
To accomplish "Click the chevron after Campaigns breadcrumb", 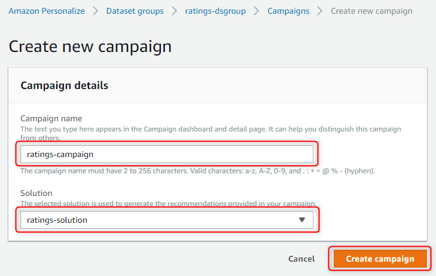I will tap(320, 11).
